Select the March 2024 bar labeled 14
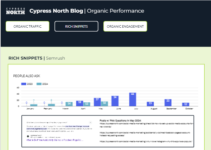 (69, 104)
